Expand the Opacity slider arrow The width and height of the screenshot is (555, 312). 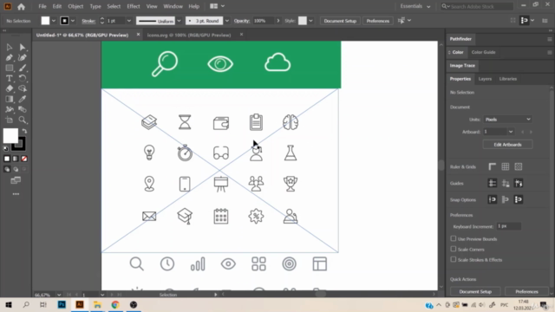pos(277,21)
